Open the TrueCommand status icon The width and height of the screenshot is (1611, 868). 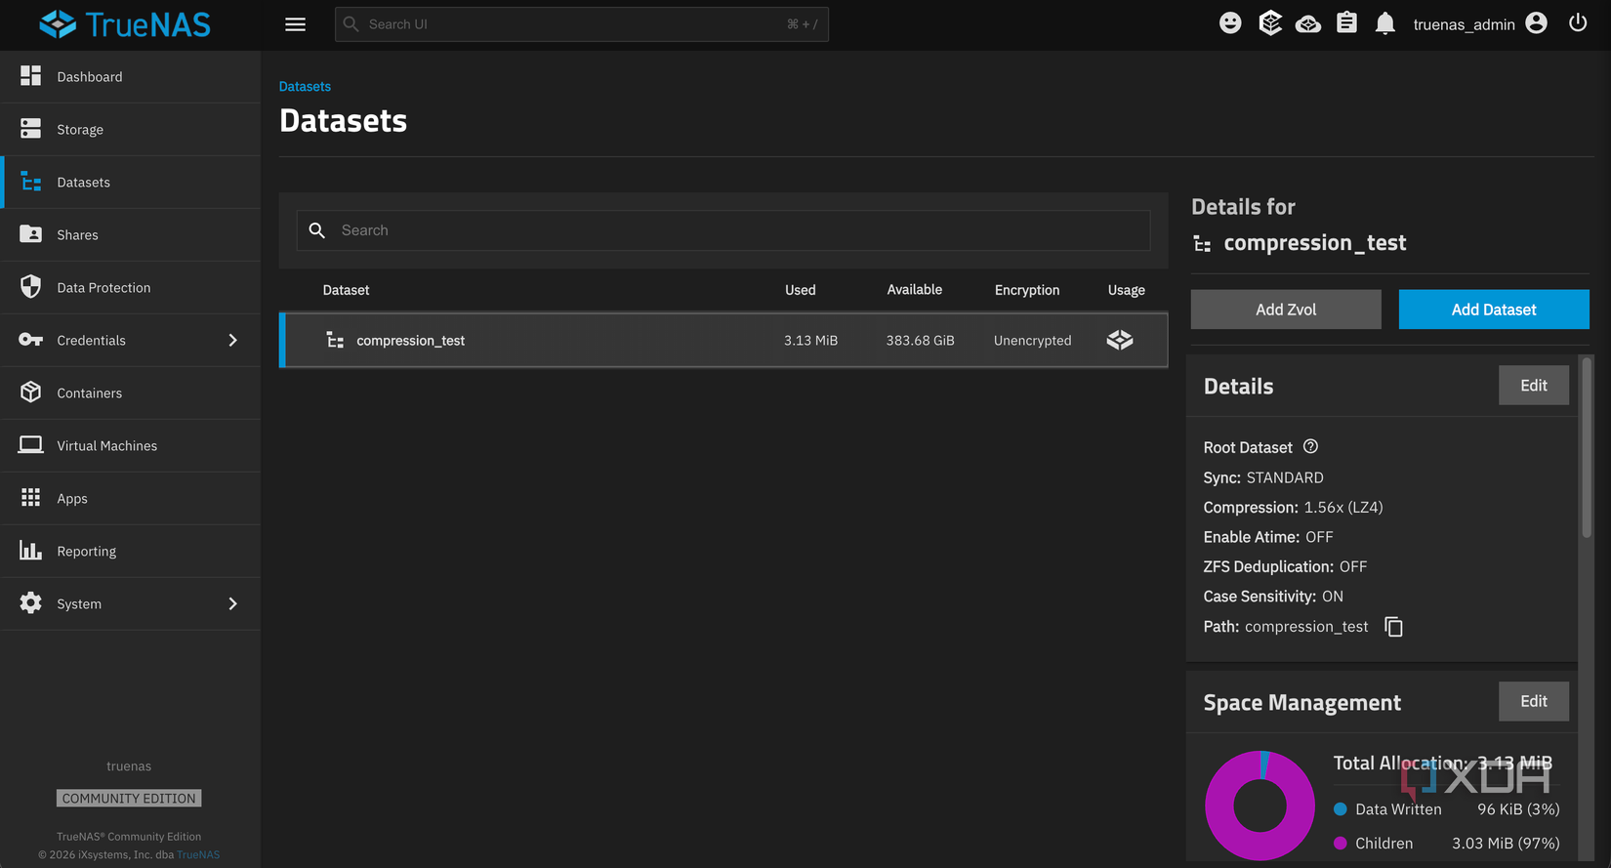pos(1307,23)
